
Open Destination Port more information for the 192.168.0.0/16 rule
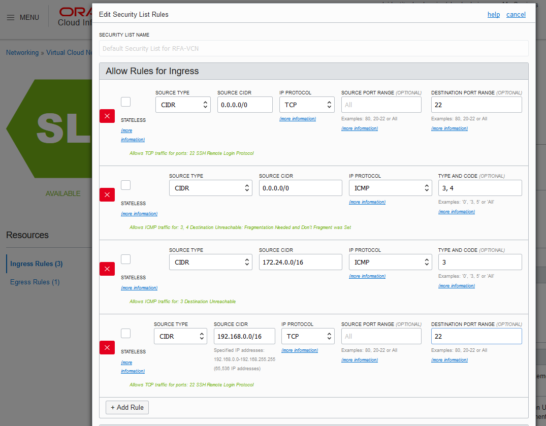pyautogui.click(x=449, y=360)
